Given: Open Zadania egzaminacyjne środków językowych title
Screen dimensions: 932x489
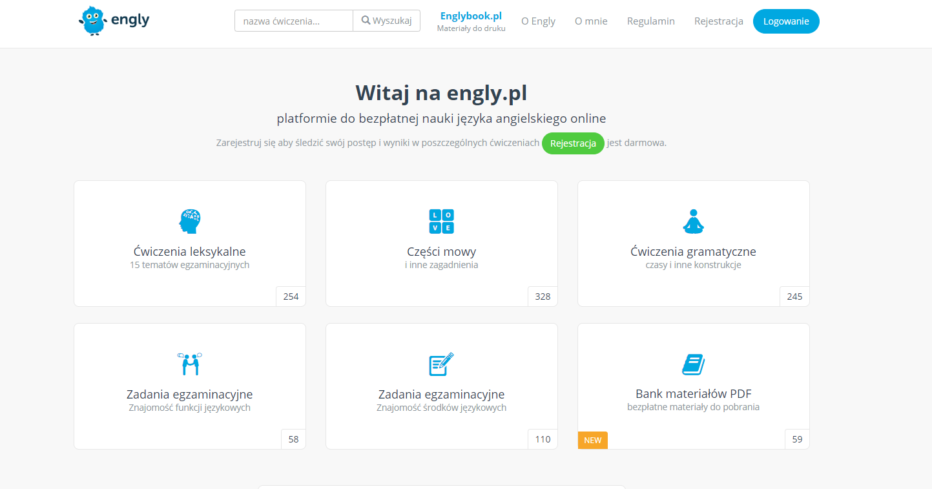Looking at the screenshot, I should pyautogui.click(x=442, y=394).
